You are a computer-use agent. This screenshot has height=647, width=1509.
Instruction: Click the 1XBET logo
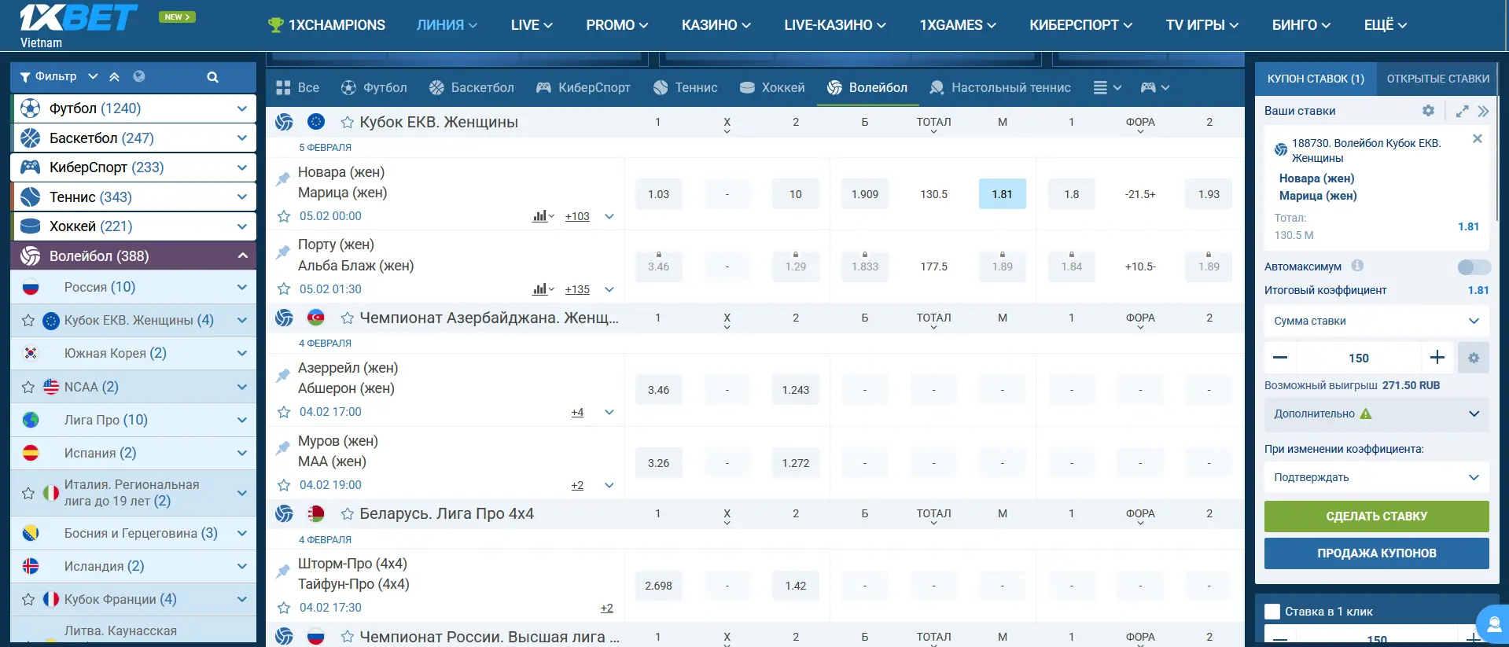[77, 17]
